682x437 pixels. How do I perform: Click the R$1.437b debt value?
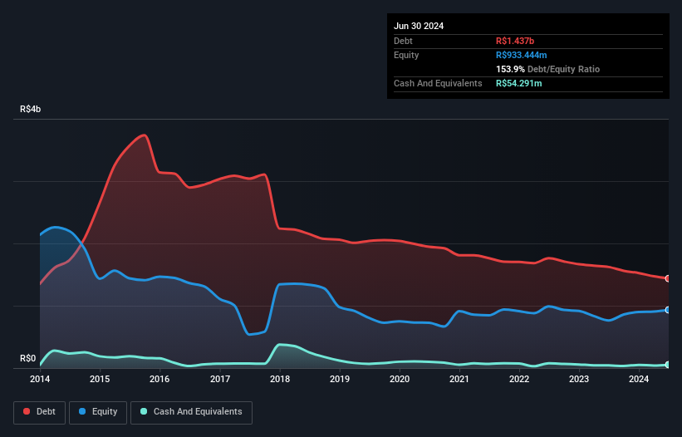[x=515, y=41]
